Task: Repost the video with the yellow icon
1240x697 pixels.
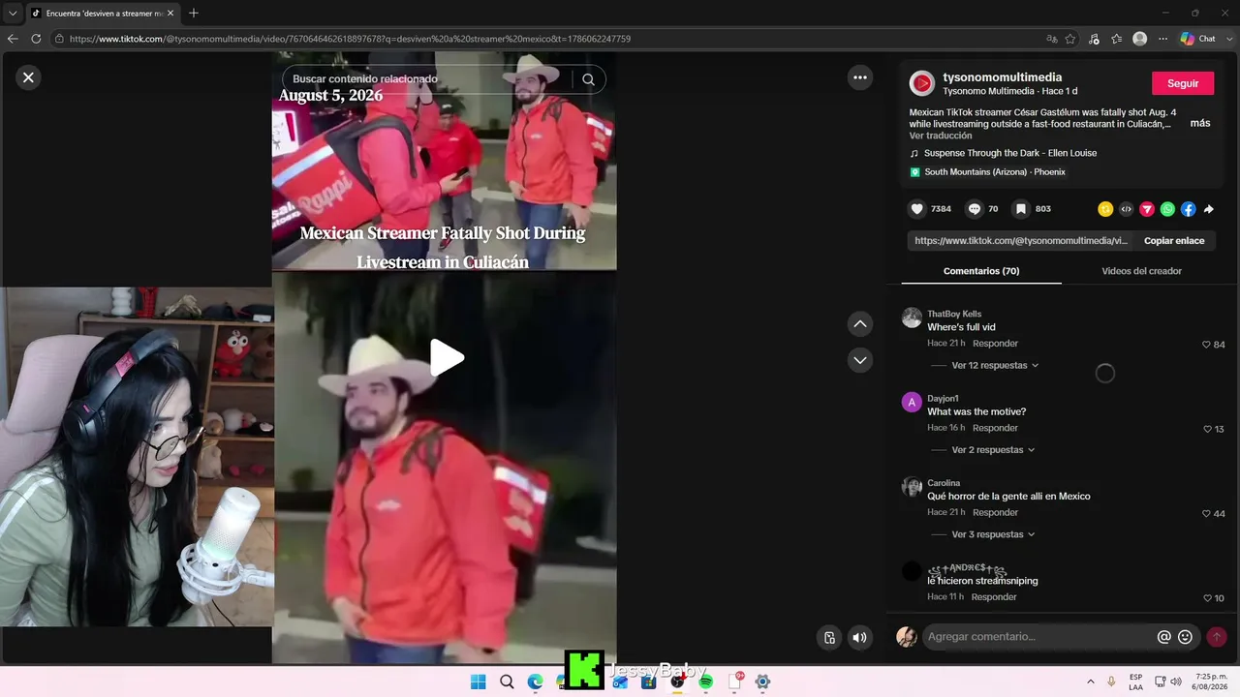Action: point(1105,209)
